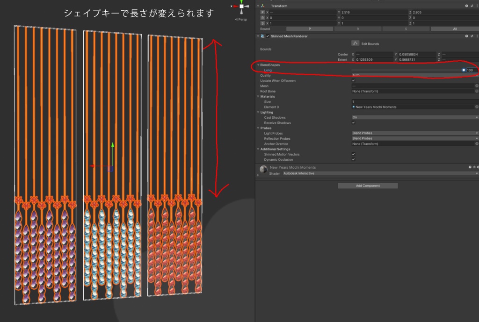Toggle the Dynamic Occlusion checkbox
Image resolution: width=479 pixels, height=322 pixels.
pos(354,159)
